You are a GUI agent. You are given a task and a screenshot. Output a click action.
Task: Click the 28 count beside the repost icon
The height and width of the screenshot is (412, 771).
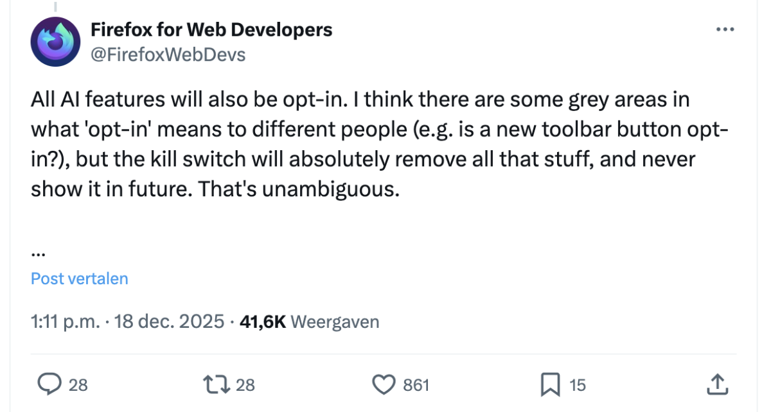tap(245, 384)
